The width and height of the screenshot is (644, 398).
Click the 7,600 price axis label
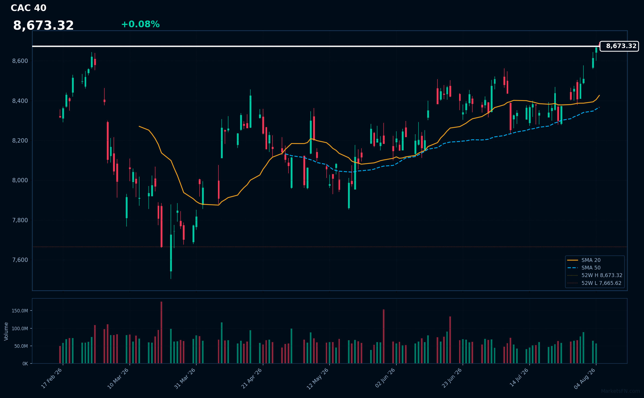[20, 260]
